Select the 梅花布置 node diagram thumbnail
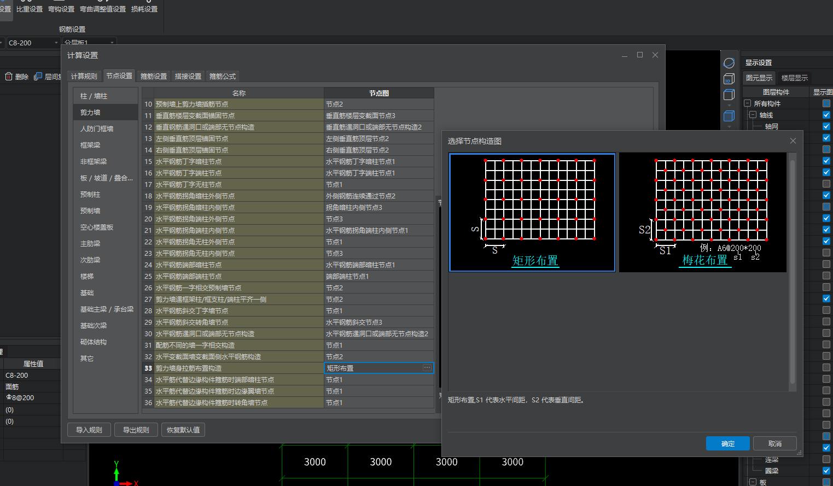This screenshot has height=486, width=833. [x=703, y=212]
